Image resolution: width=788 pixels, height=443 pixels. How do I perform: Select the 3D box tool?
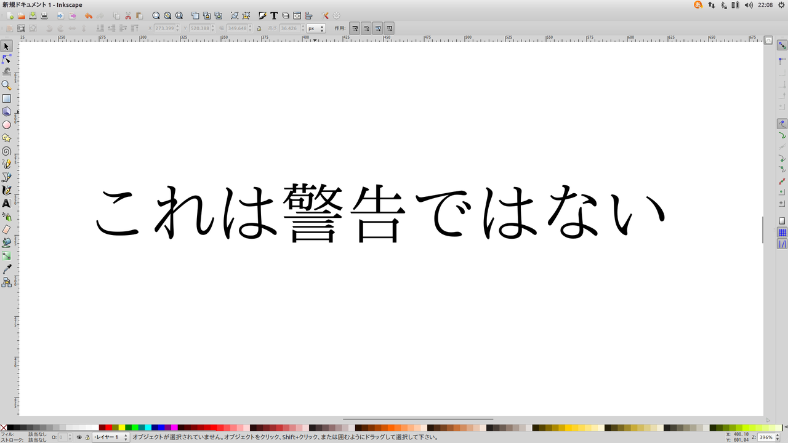[x=6, y=111]
